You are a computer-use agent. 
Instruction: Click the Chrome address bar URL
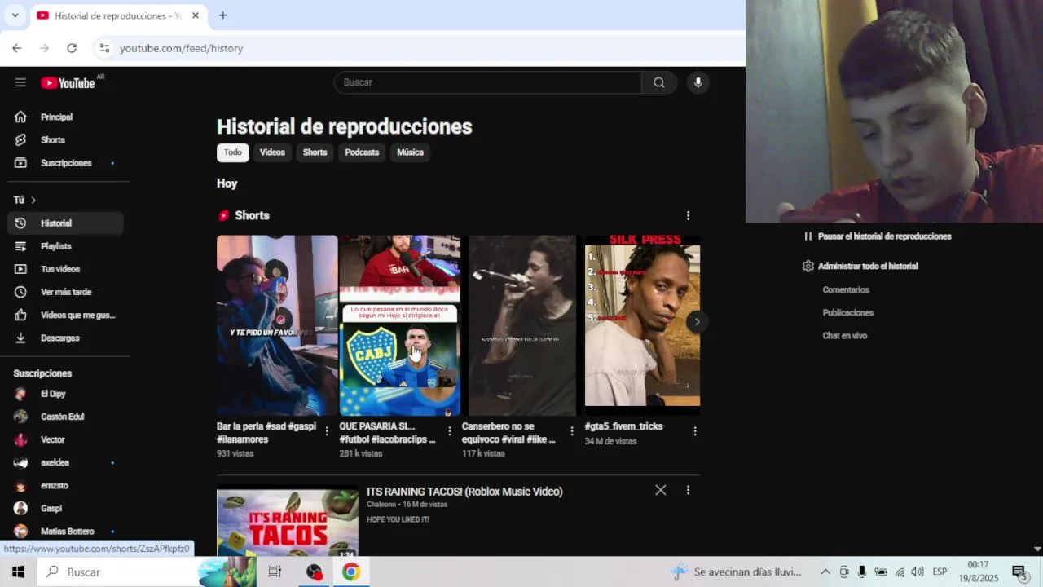pos(181,48)
